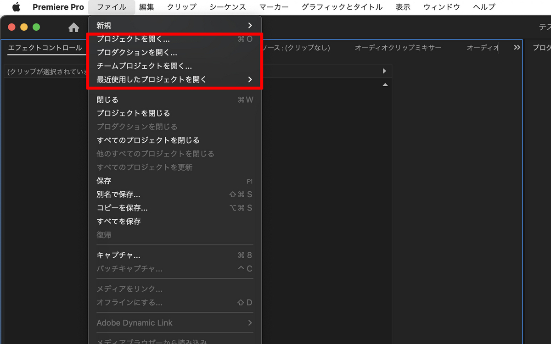Click the Home icon in Premiere Pro
This screenshot has height=344, width=551.
[73, 28]
